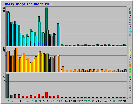The image size is (133, 104).
Task: Select the cyan Pages bar for day 14
Action: (59, 36)
